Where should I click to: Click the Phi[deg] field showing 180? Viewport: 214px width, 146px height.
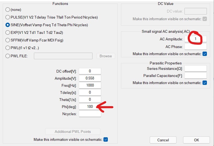(x=90, y=106)
